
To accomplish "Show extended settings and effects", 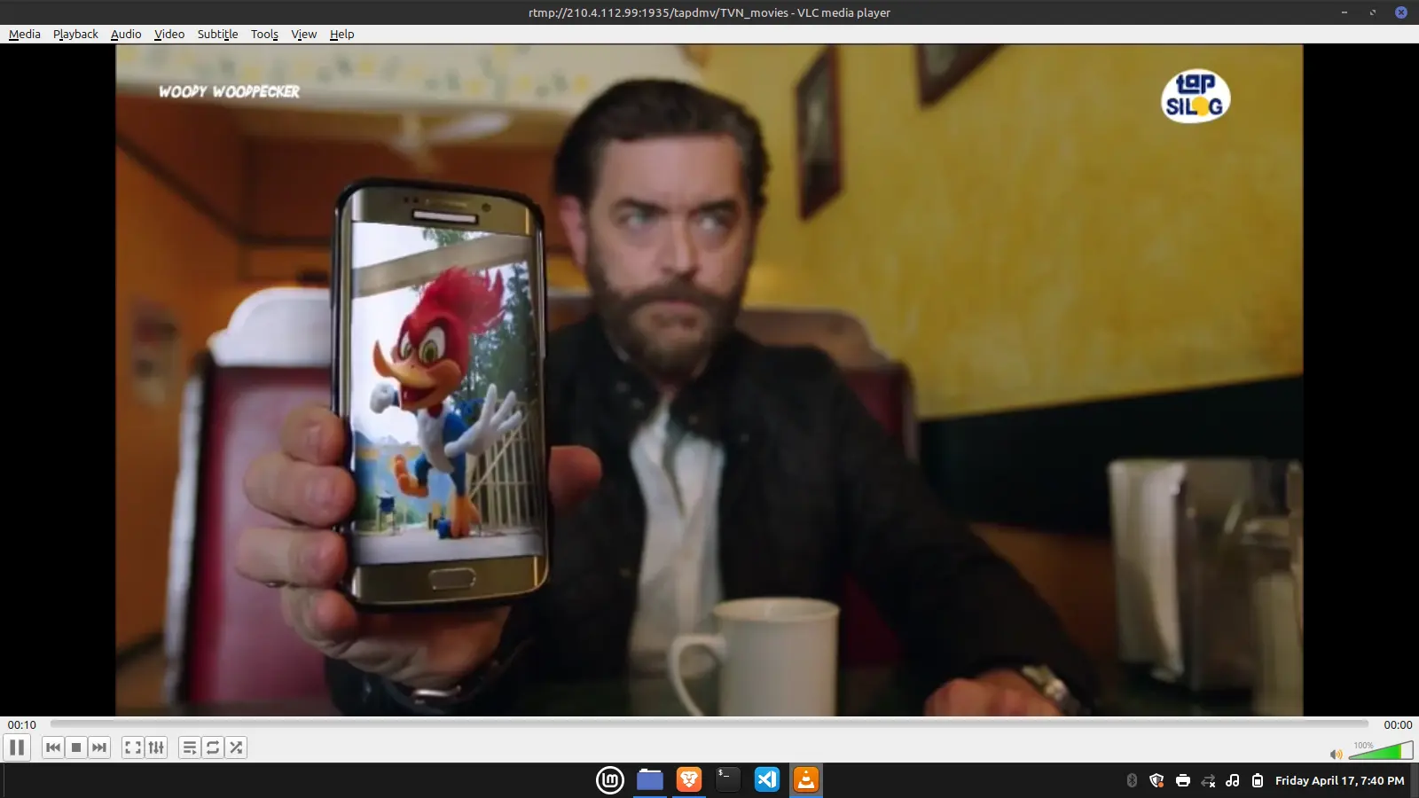I will [x=156, y=747].
